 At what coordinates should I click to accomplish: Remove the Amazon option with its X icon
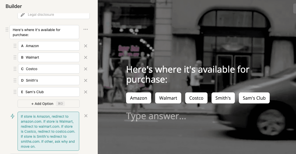[x=85, y=46]
